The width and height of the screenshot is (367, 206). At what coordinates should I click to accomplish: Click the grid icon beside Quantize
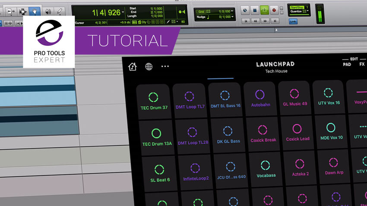click(x=304, y=11)
